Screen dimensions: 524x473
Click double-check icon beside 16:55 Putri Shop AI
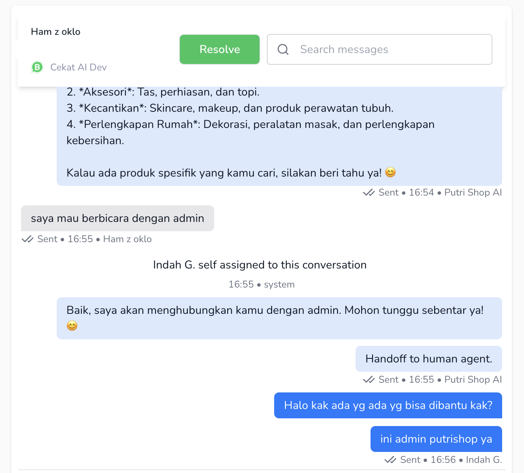coord(369,380)
